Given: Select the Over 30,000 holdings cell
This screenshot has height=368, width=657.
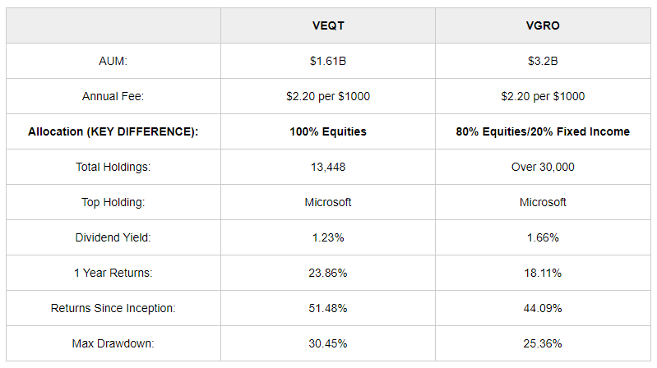Looking at the screenshot, I should pos(543,167).
